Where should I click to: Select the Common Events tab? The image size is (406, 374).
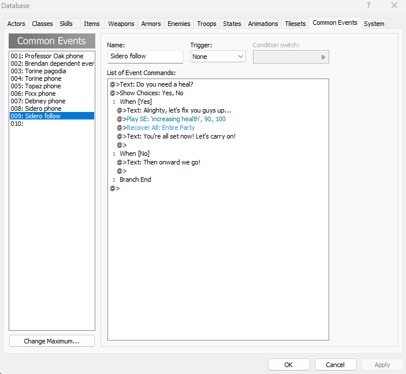335,23
